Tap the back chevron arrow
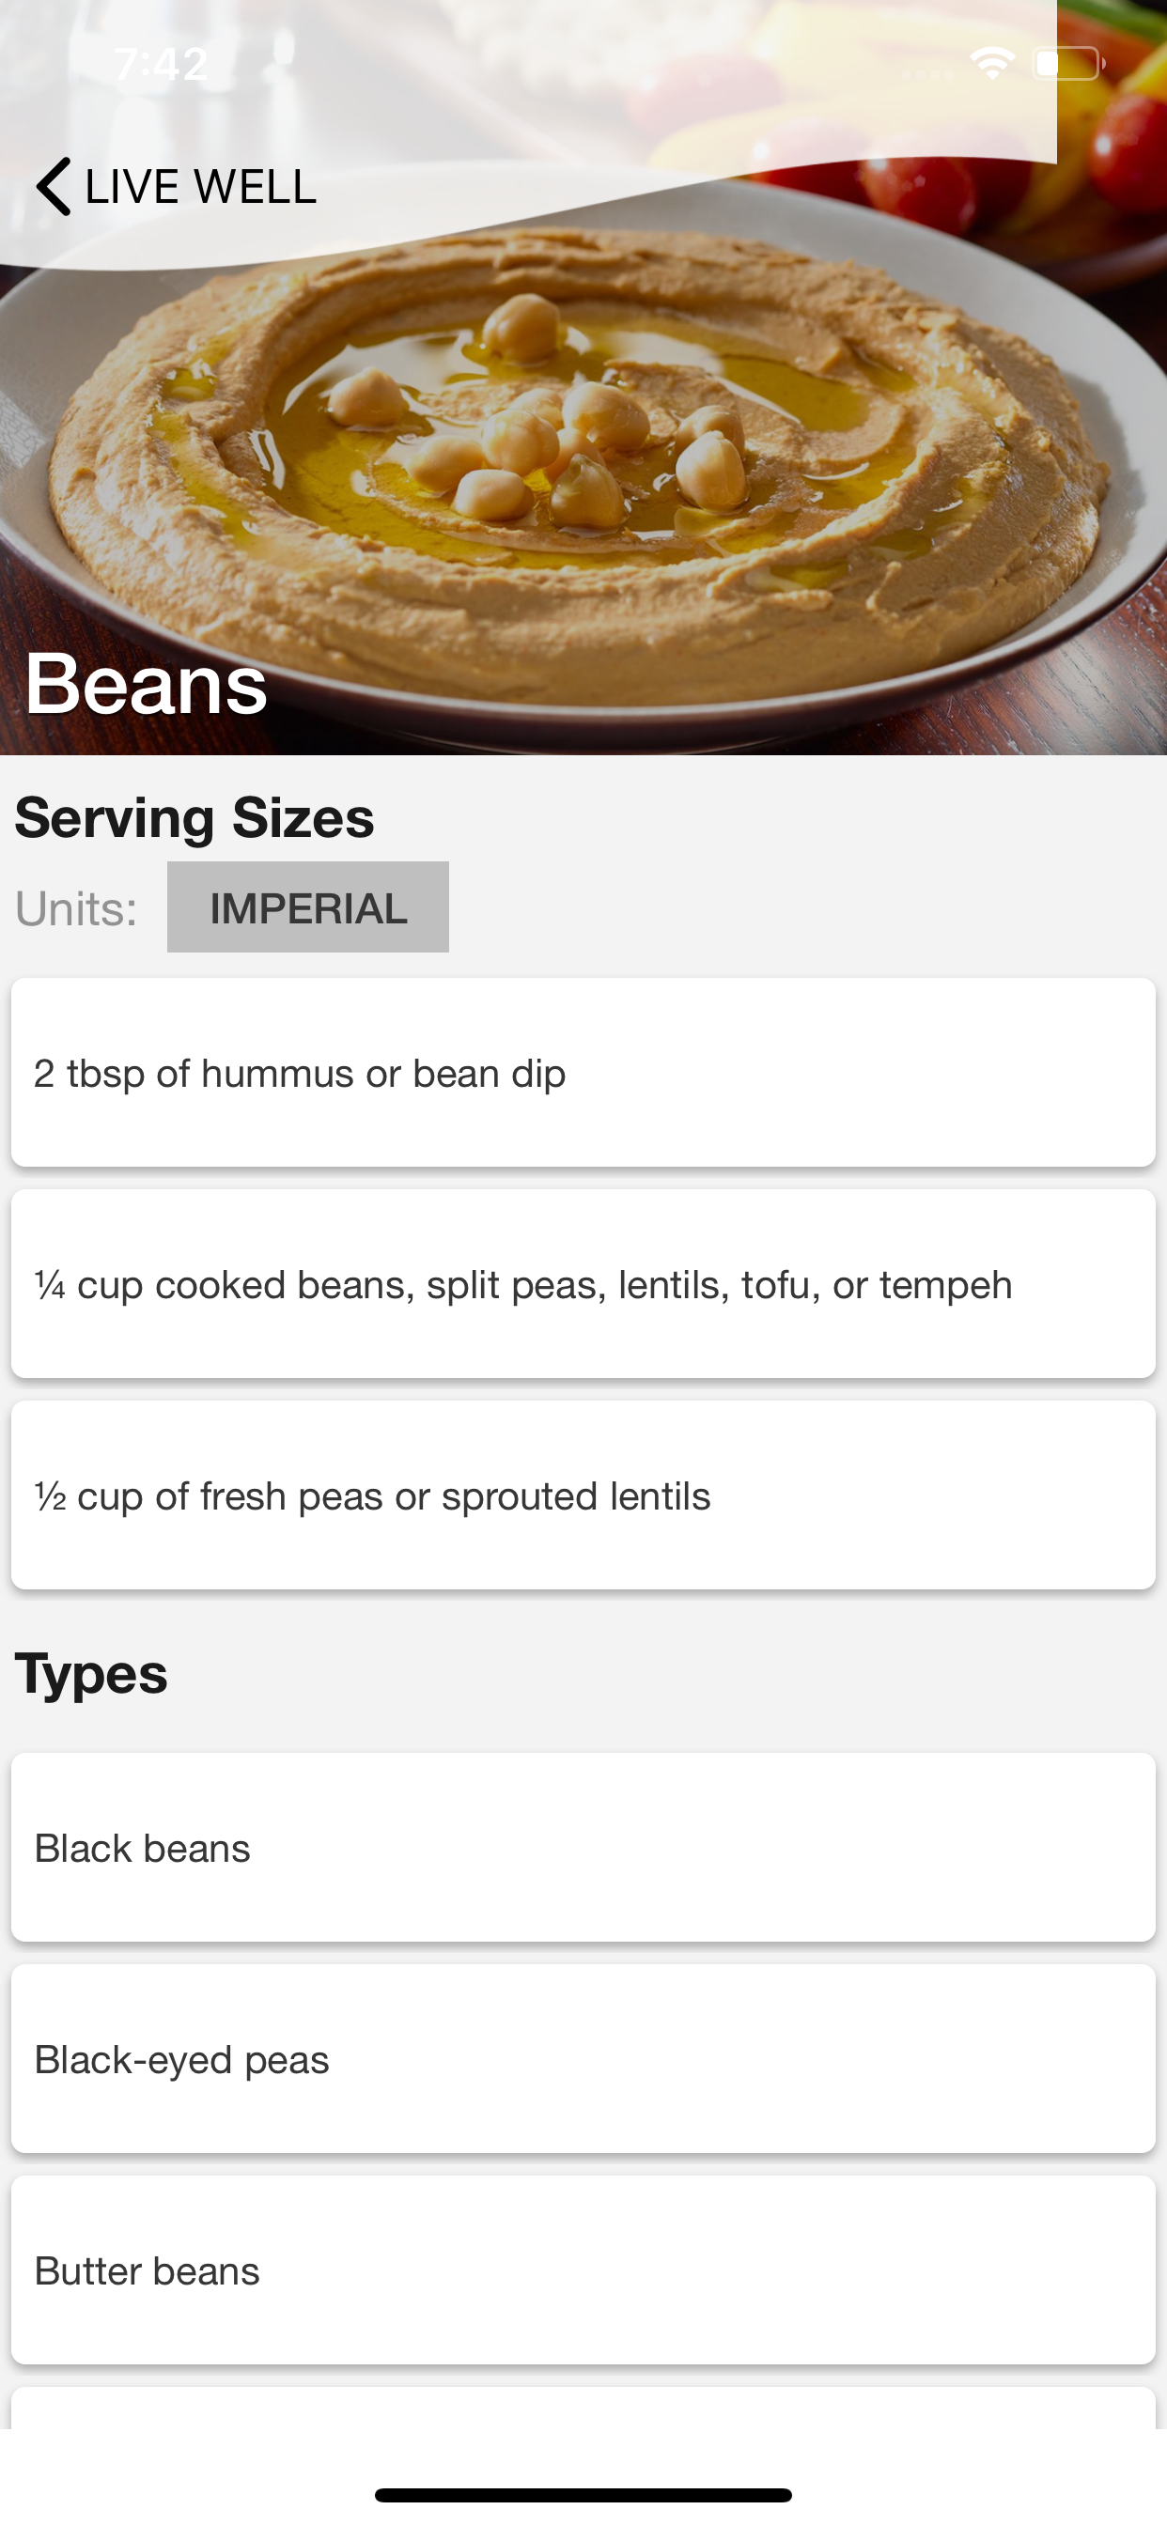Viewport: 1167px width, 2525px height. click(54, 186)
